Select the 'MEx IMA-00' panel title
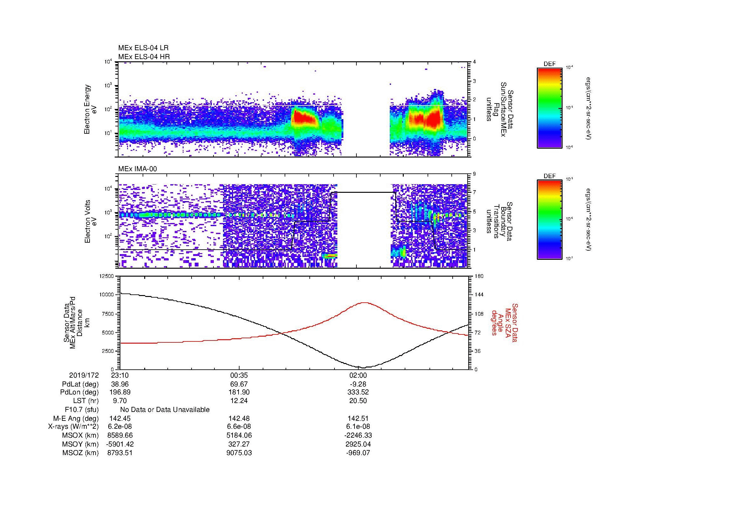This screenshot has width=743, height=525. click(138, 169)
